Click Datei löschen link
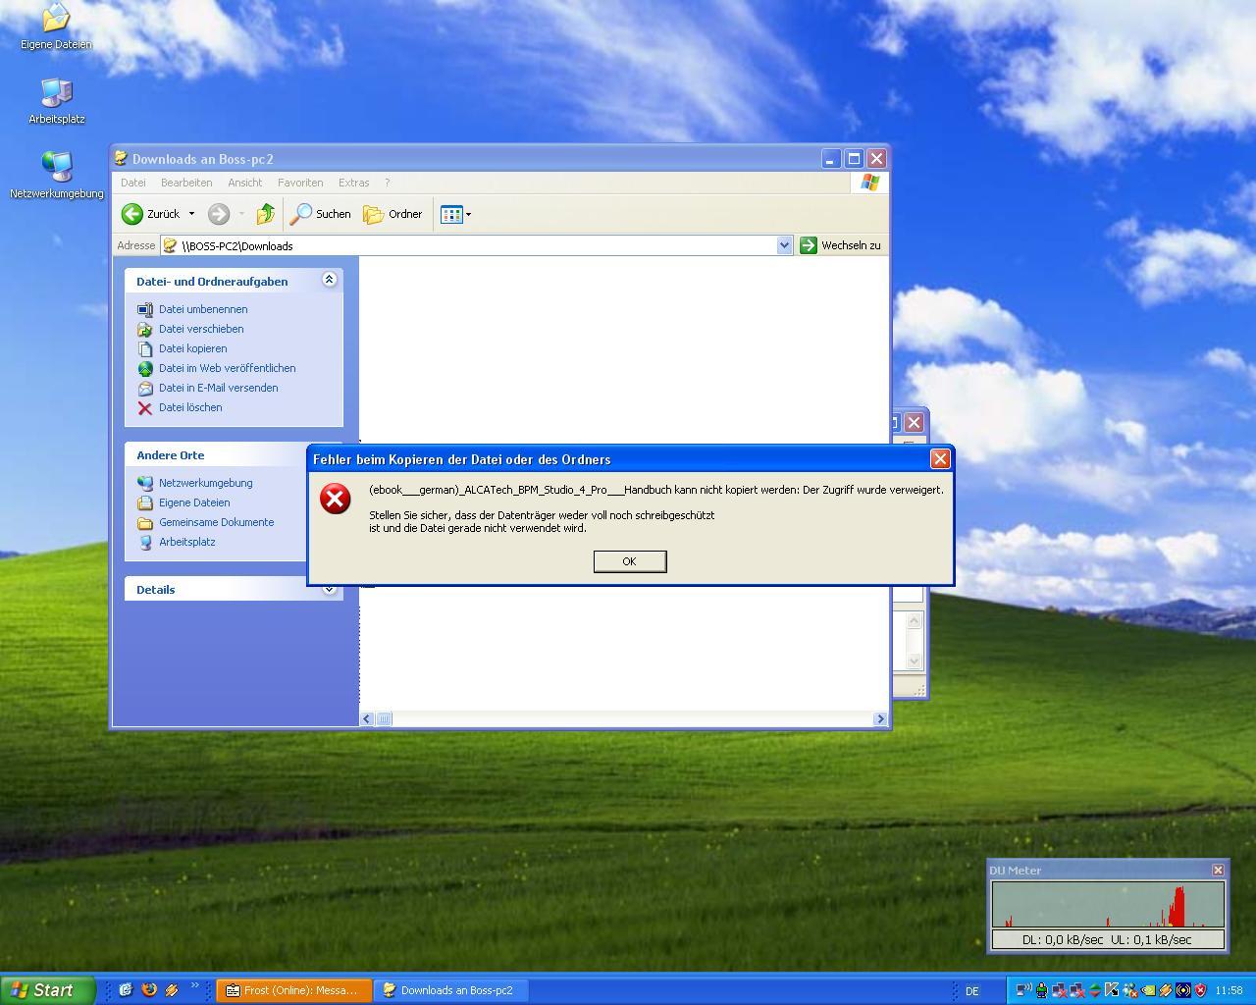This screenshot has width=1256, height=1005. pos(190,407)
